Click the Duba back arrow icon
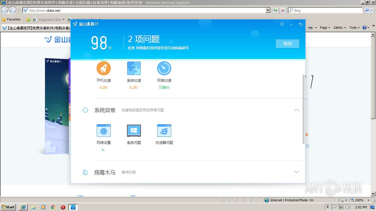 coord(301,24)
